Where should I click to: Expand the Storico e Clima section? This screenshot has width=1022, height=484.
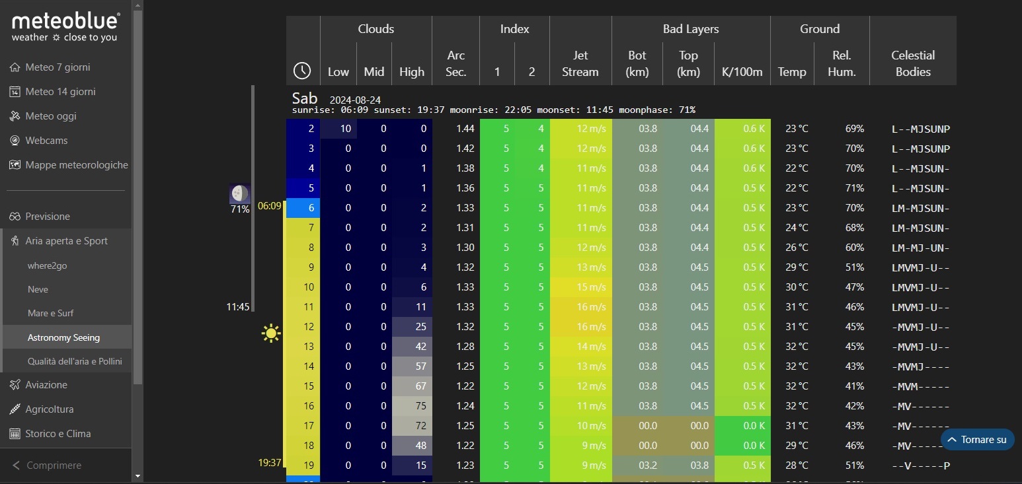click(58, 434)
